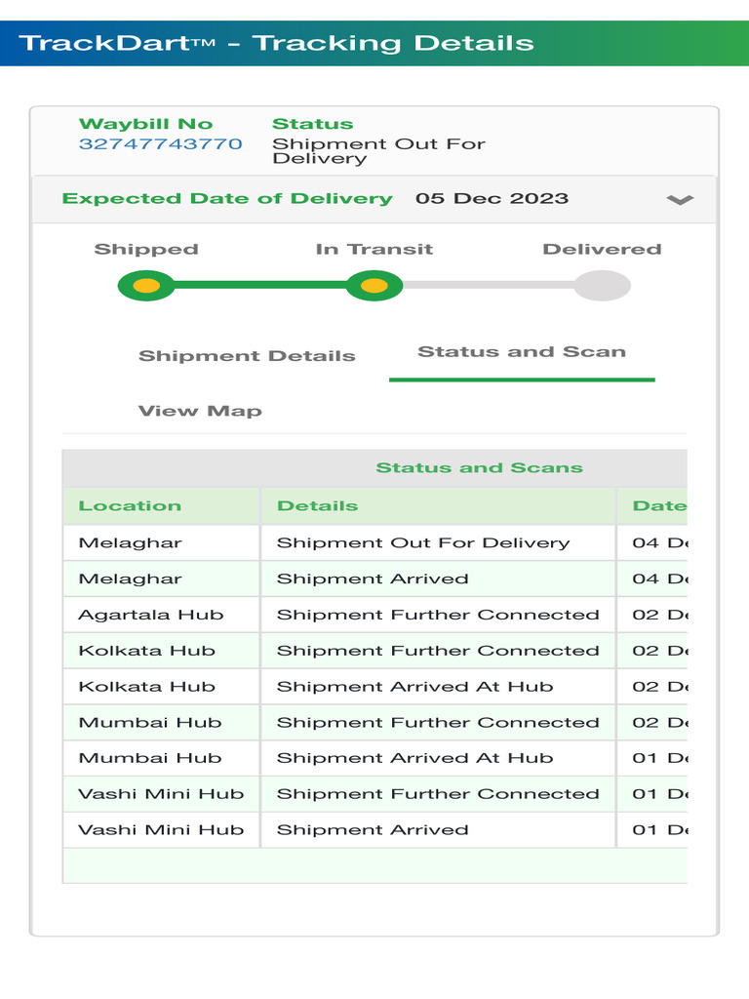749x999 pixels.
Task: Switch to Shipment Details tab
Action: 247,356
